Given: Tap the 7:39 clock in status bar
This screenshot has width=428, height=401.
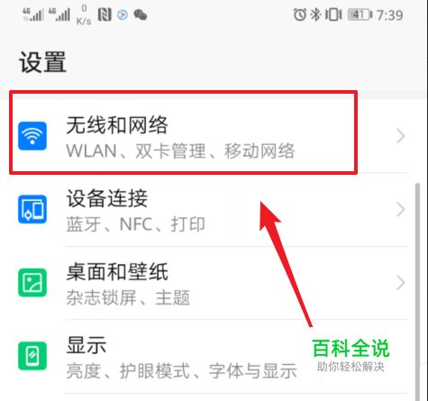Looking at the screenshot, I should tap(390, 15).
